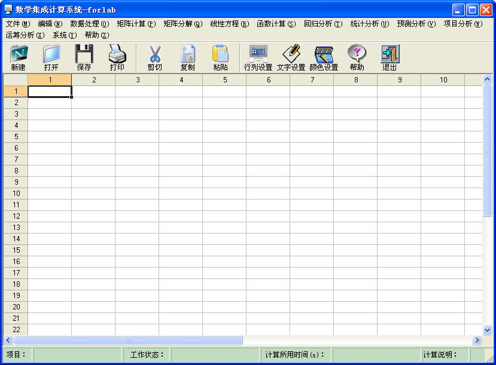Screen dimensions: 496x365
Task: Open the 矩阵计算 menu
Action: point(136,24)
